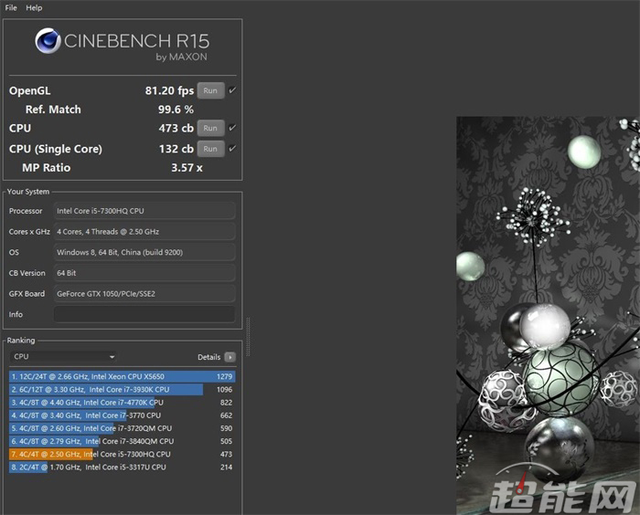This screenshot has width=640, height=515.
Task: Click the Details arrow button
Action: (230, 357)
